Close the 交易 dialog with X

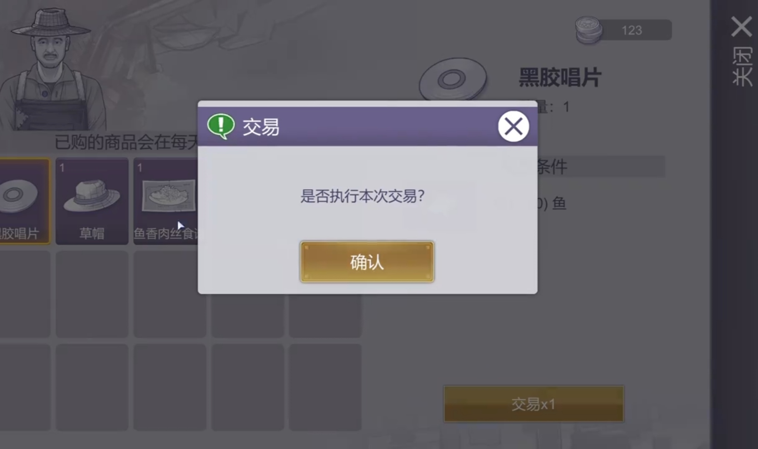point(514,126)
